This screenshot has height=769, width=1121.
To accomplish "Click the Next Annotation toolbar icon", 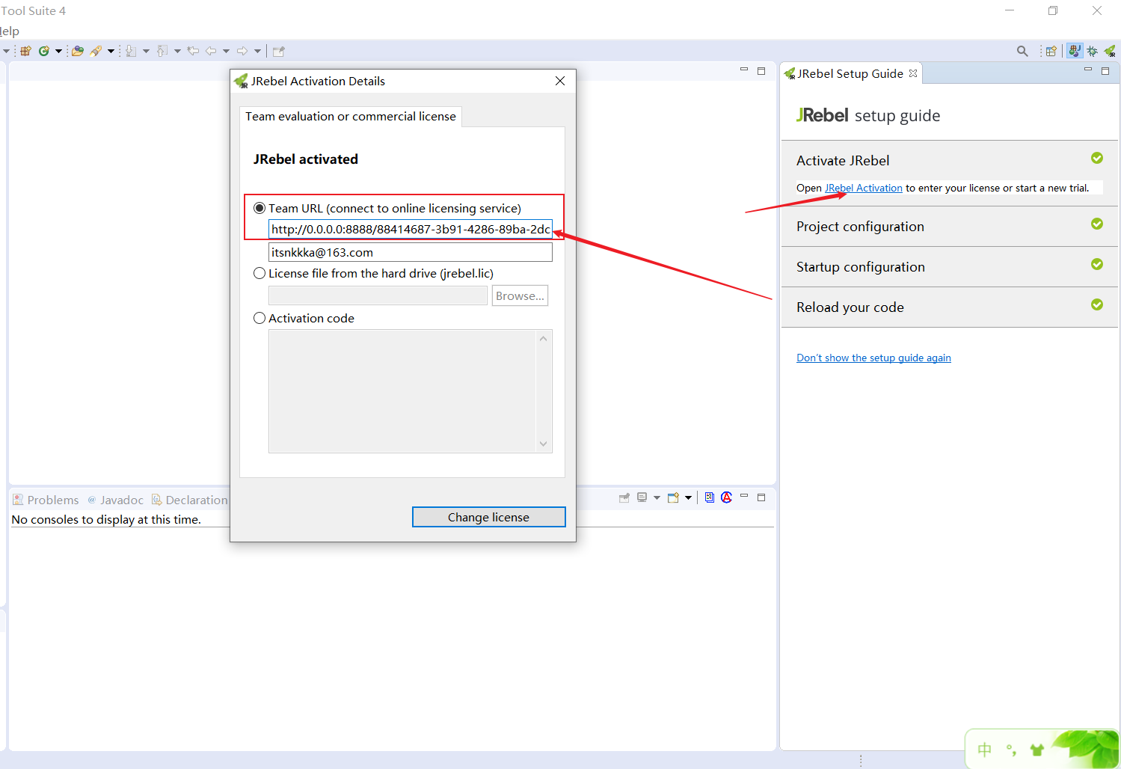I will coord(131,51).
